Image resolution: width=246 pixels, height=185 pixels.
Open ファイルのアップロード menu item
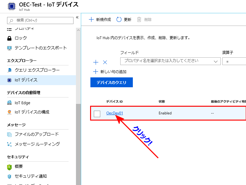(x=37, y=134)
